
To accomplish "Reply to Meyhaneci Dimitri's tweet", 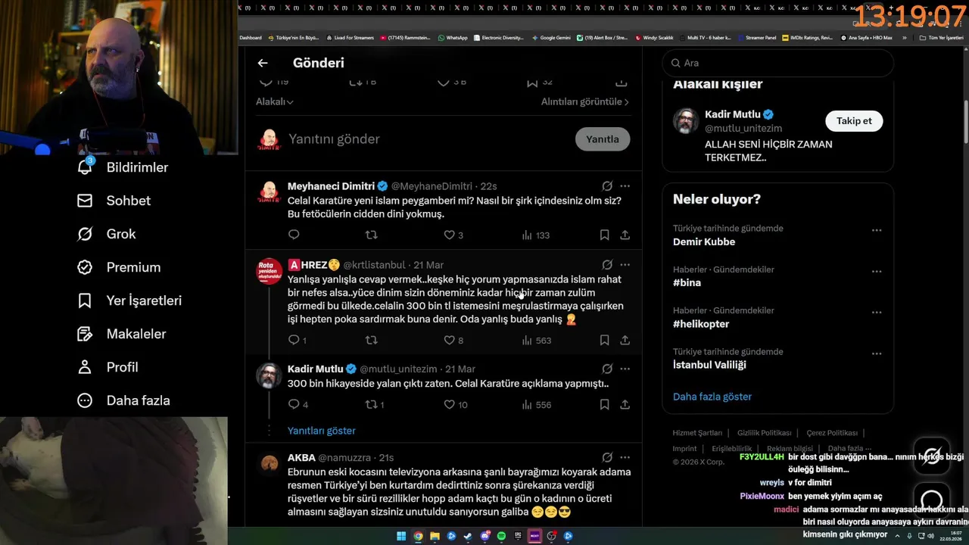I will pyautogui.click(x=294, y=235).
